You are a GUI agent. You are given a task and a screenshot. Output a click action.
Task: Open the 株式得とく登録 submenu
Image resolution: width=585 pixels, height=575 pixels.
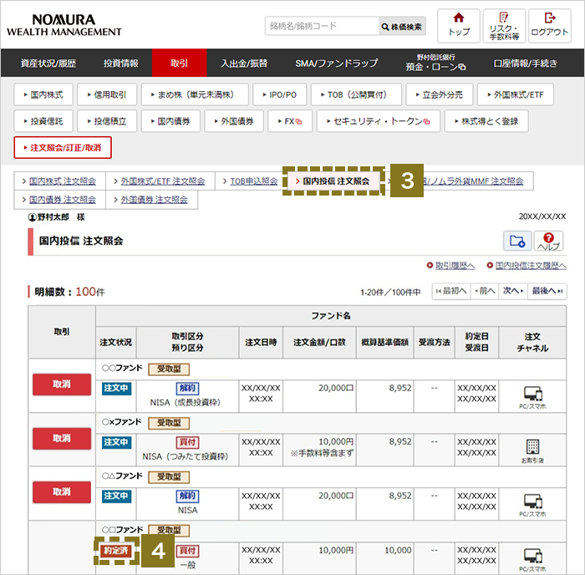pyautogui.click(x=486, y=121)
